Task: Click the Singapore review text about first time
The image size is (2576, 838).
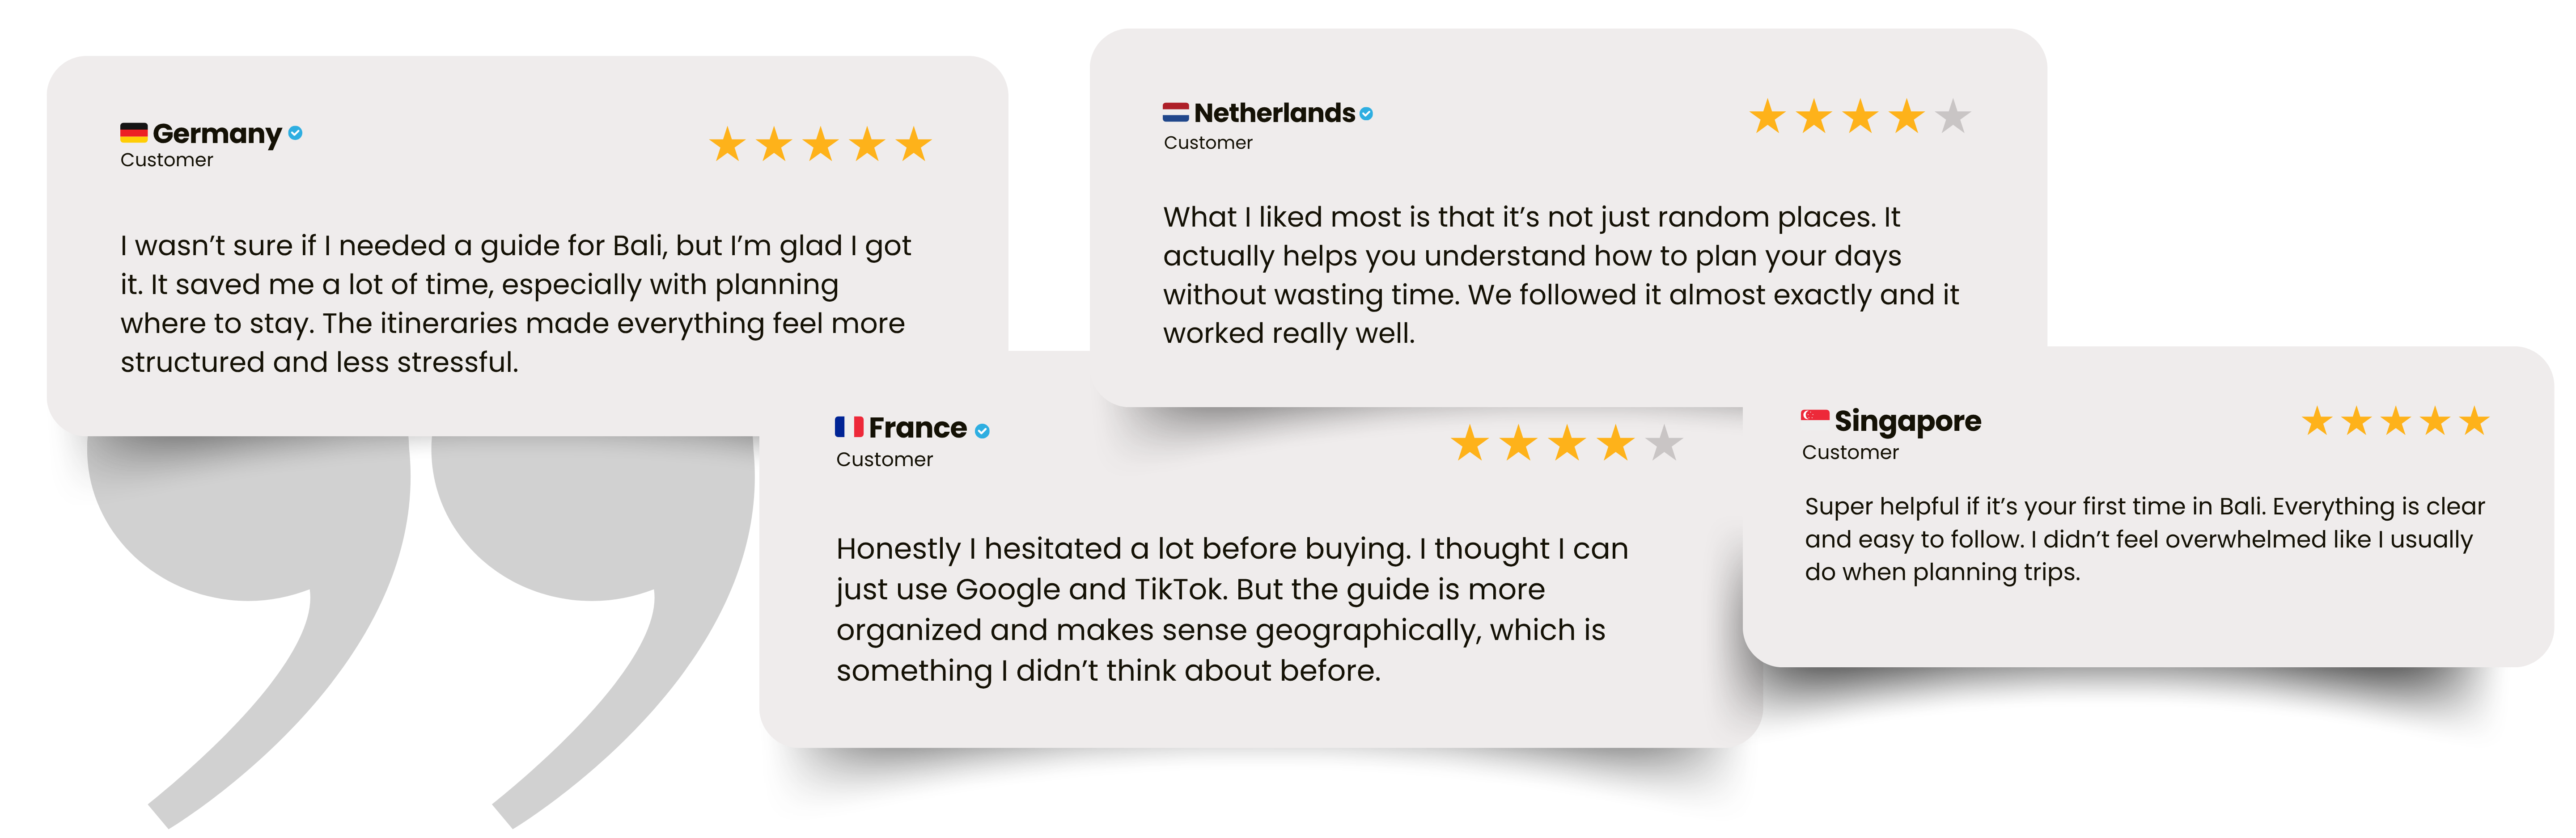Action: coord(2144,539)
